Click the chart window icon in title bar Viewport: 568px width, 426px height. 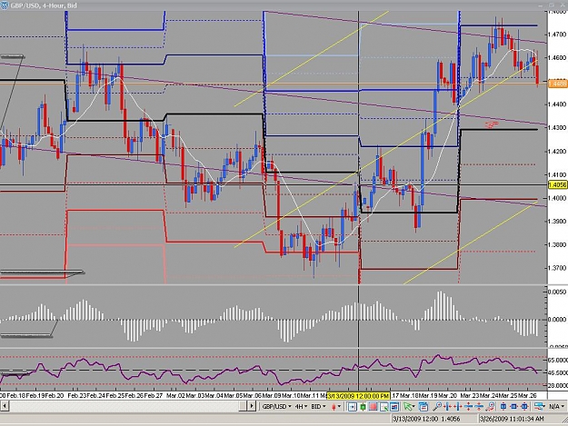[x=5, y=5]
